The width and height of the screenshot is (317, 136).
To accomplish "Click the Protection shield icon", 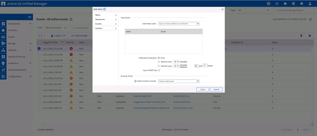I will [3, 63].
